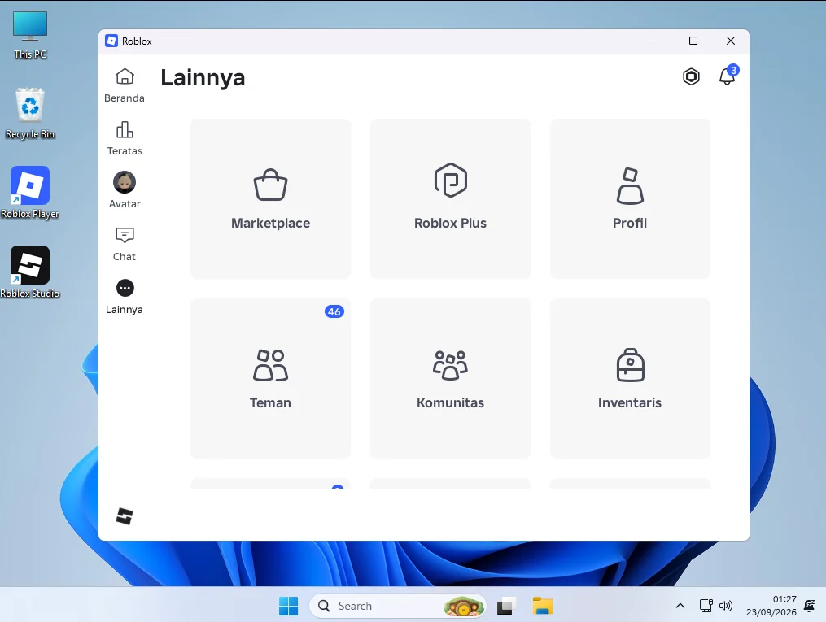Open the Teman friends tile

click(x=270, y=378)
